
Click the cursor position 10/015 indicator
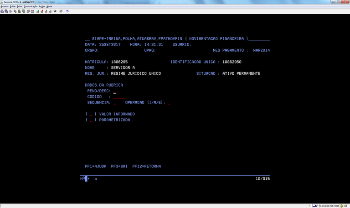(262, 179)
